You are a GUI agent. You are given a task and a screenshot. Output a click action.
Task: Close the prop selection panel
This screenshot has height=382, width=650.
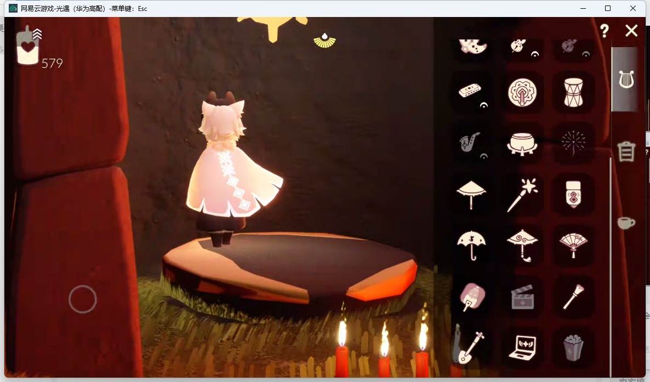click(x=631, y=30)
